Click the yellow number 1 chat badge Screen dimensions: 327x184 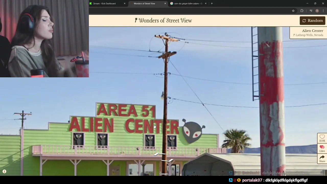coord(239,180)
